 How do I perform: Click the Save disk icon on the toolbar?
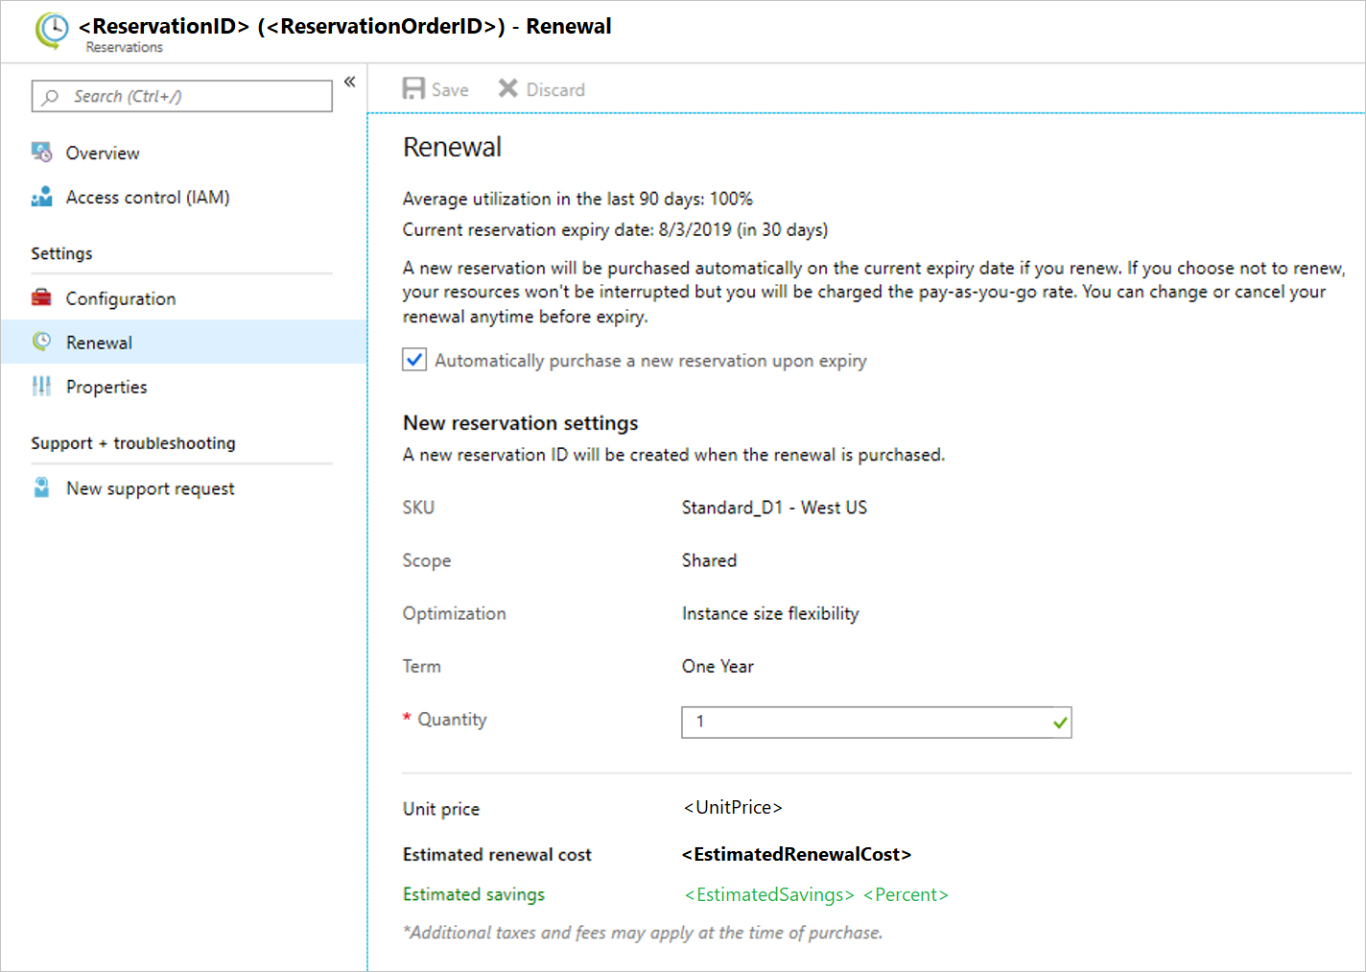click(412, 87)
